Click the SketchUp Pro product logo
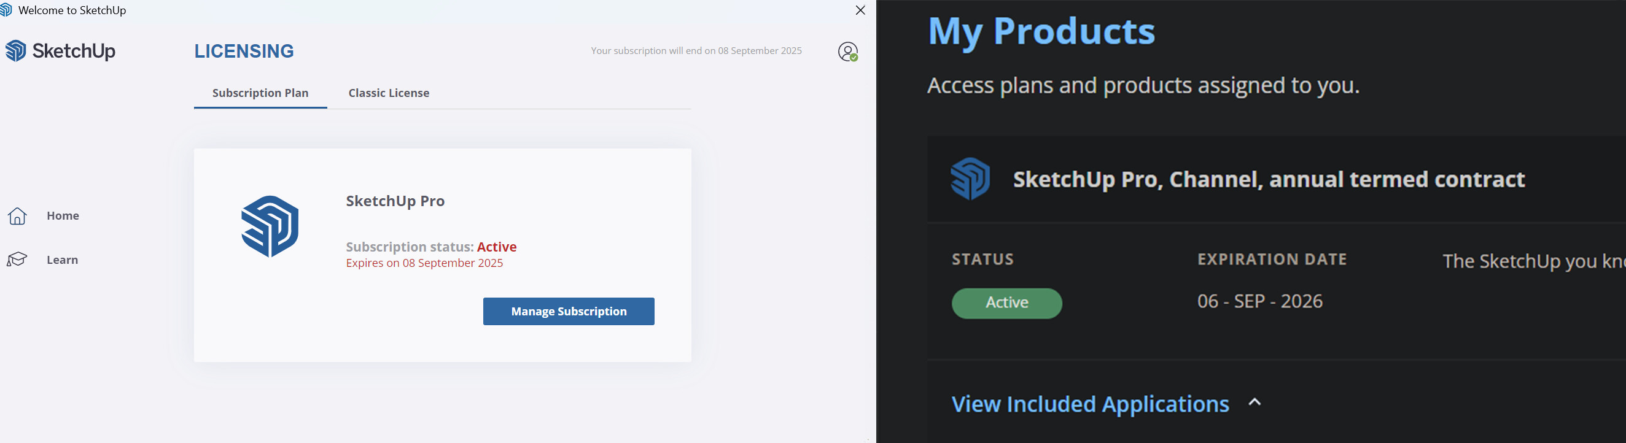Screen dimensions: 1626x443 [270, 226]
